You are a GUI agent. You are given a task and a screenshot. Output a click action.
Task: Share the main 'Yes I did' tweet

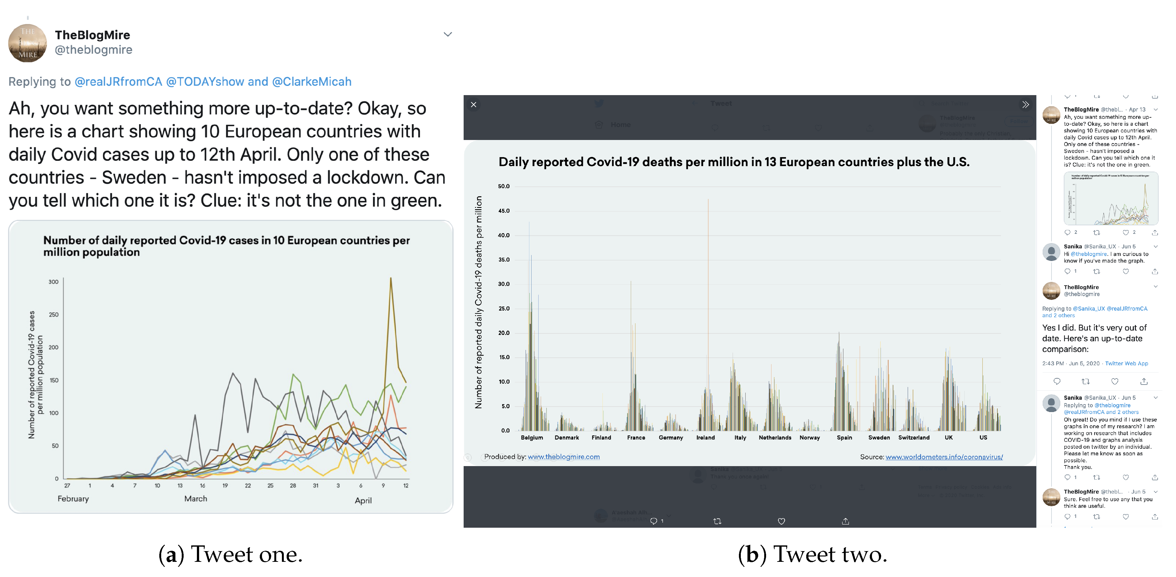[1143, 381]
